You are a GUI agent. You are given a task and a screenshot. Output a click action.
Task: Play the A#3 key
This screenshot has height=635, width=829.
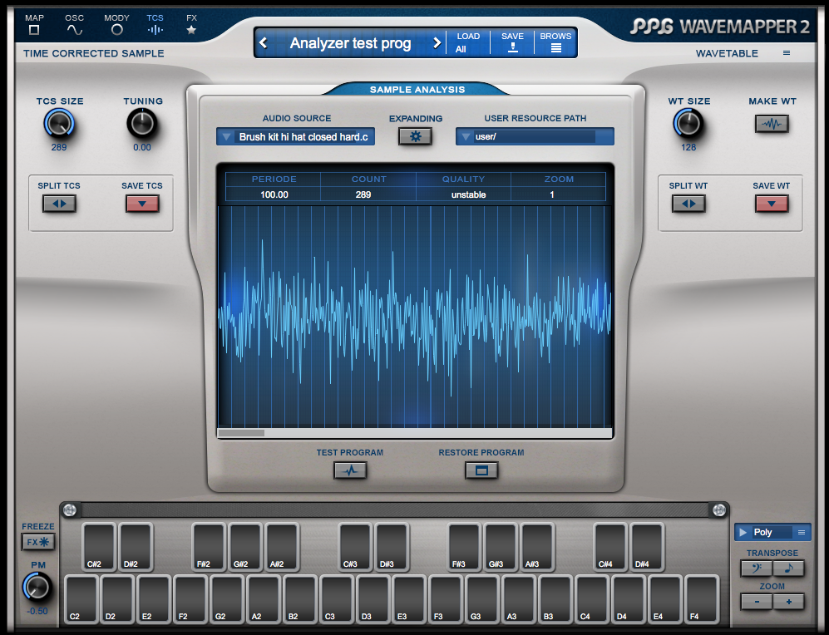tap(536, 547)
